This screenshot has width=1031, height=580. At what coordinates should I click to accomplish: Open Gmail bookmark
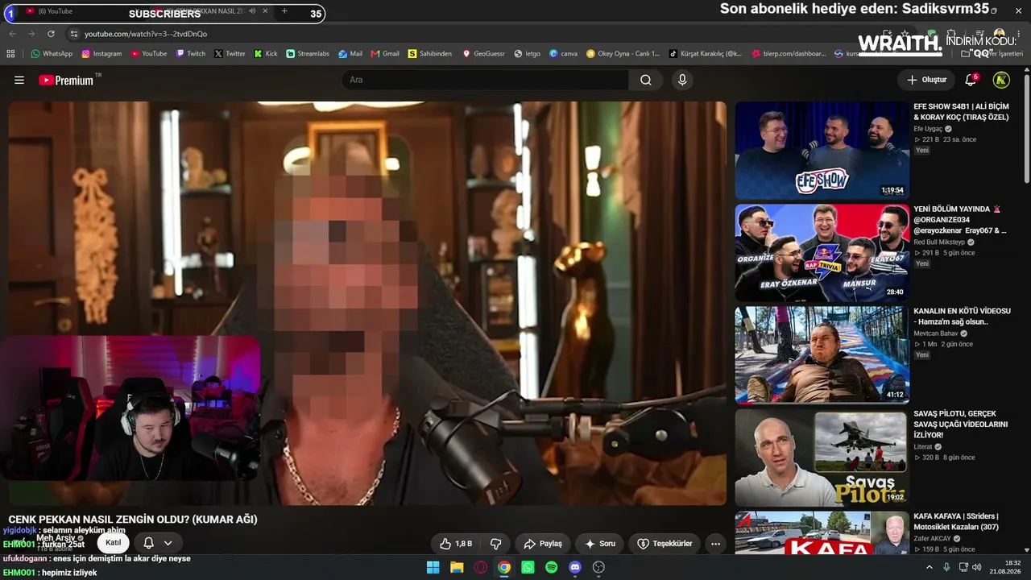[385, 54]
